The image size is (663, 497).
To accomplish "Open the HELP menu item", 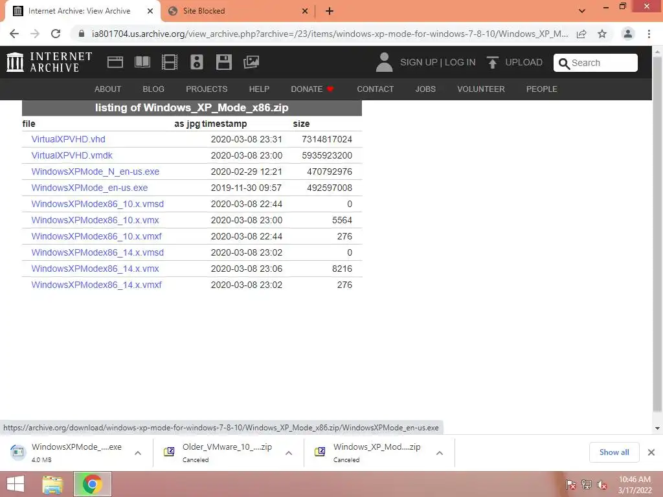I will [259, 89].
